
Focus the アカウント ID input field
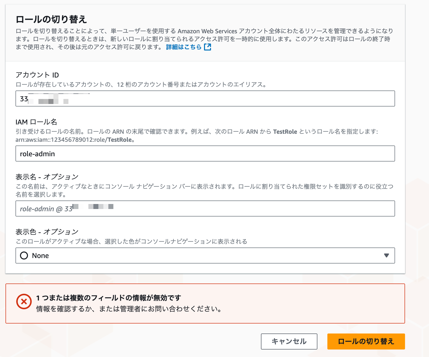(x=205, y=98)
